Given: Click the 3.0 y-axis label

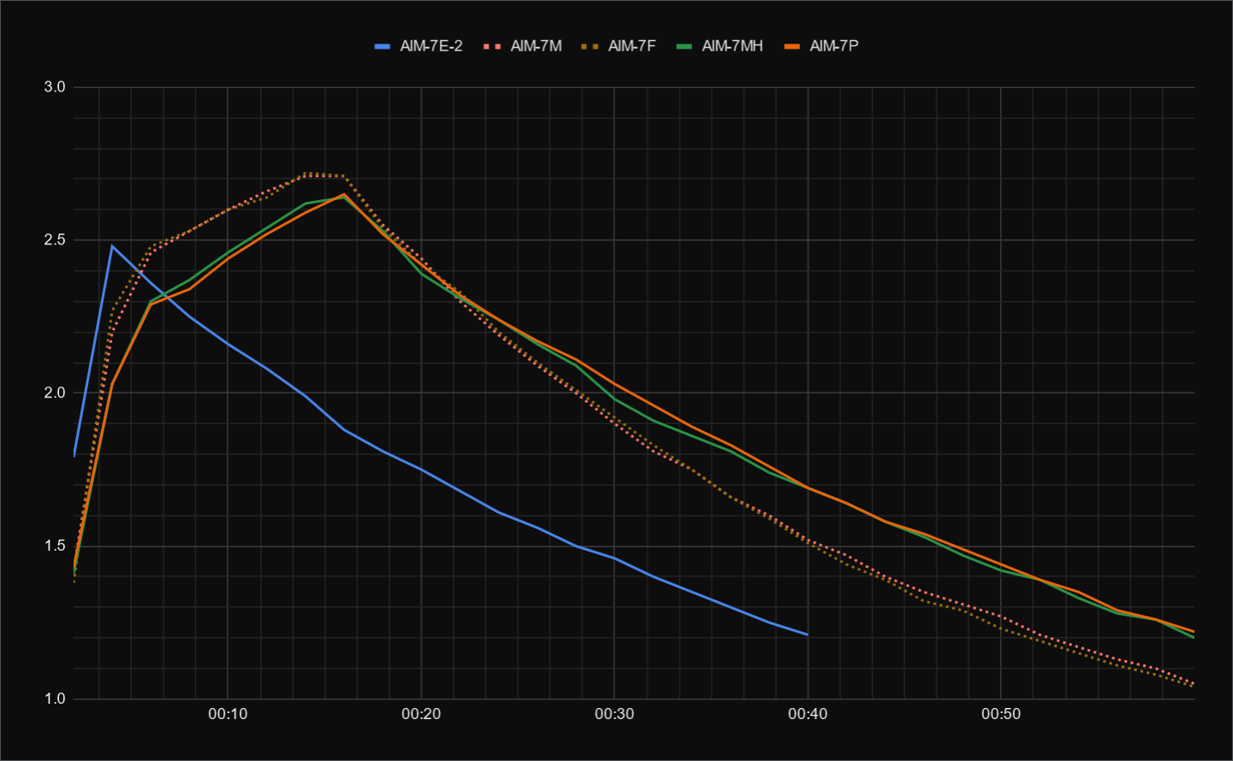Looking at the screenshot, I should (x=55, y=87).
